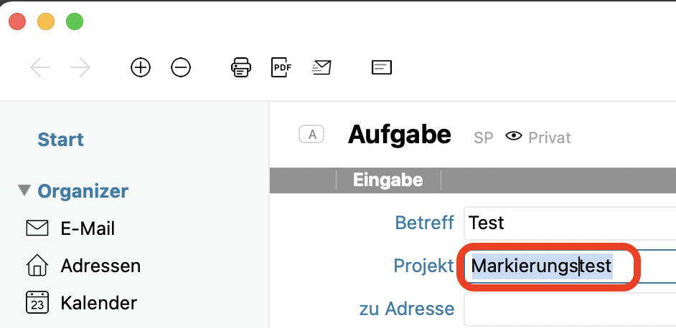Click the printer icon in toolbar
This screenshot has width=676, height=328.
pos(241,68)
